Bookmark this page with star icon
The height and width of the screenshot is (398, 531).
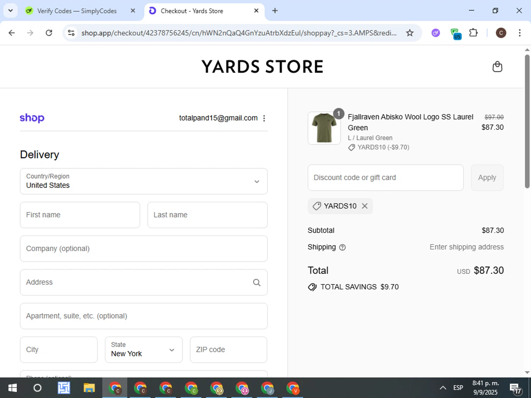click(x=410, y=33)
